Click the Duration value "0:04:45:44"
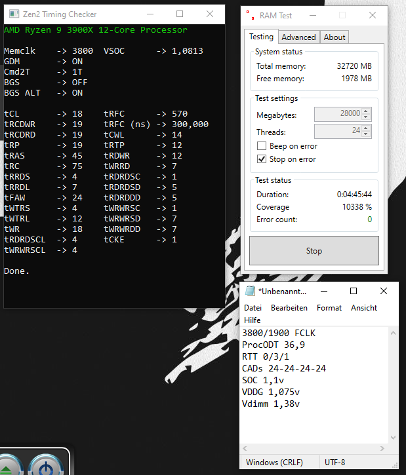Image resolution: width=406 pixels, height=475 pixels. click(x=354, y=195)
